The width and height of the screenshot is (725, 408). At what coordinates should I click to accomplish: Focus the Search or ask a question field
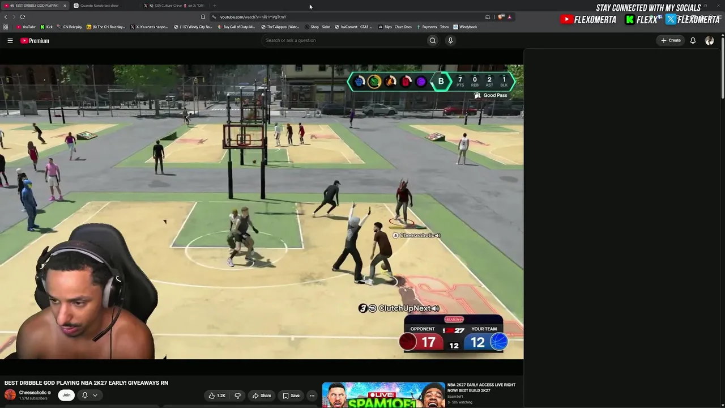(x=344, y=40)
